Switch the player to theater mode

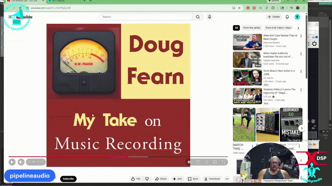(215, 162)
